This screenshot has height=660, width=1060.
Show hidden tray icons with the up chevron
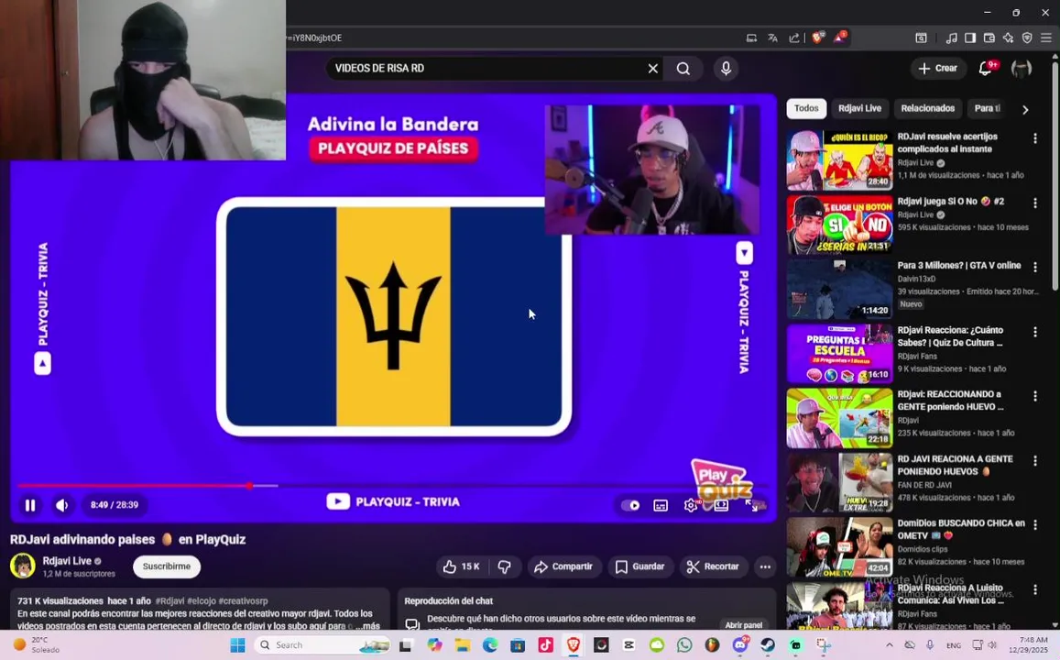click(x=889, y=645)
